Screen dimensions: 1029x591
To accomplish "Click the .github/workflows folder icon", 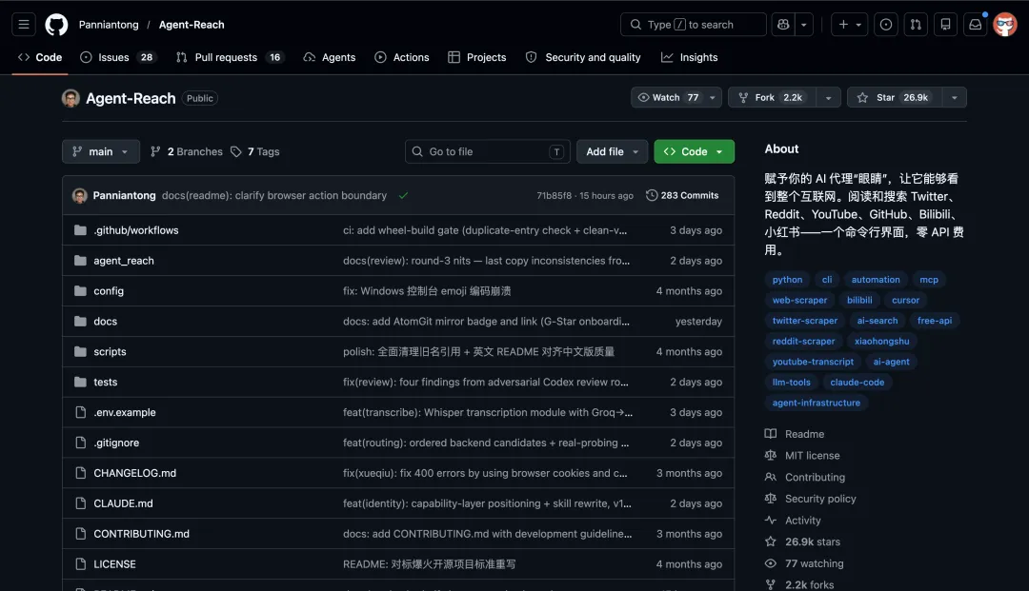I will pos(80,230).
